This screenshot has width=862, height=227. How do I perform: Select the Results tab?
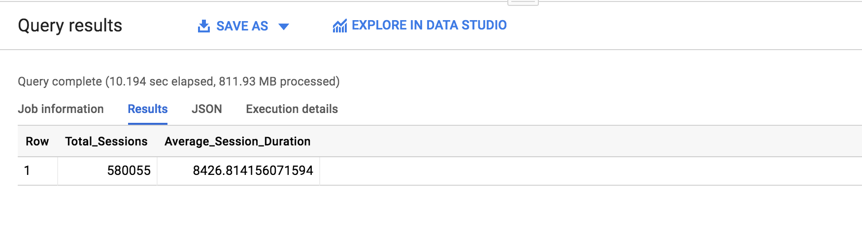[148, 109]
